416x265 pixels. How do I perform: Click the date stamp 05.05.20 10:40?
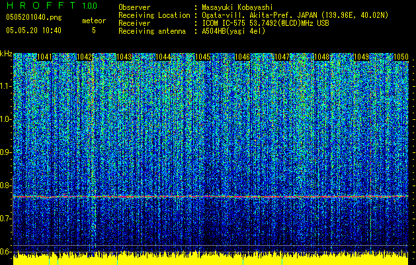tap(34, 30)
